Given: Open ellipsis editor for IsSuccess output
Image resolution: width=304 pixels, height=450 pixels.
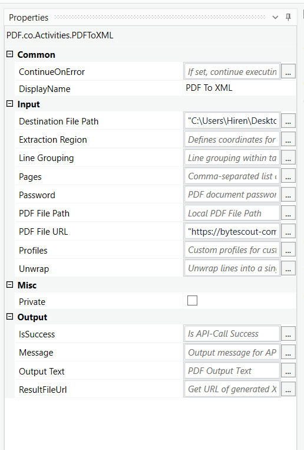Looking at the screenshot, I should (288, 334).
